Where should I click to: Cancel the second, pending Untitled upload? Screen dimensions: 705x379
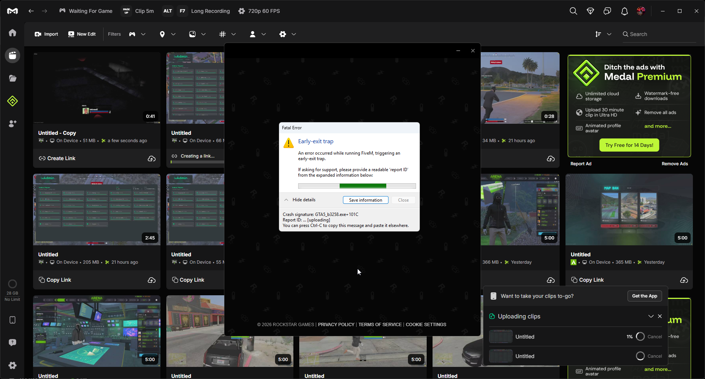[655, 356]
